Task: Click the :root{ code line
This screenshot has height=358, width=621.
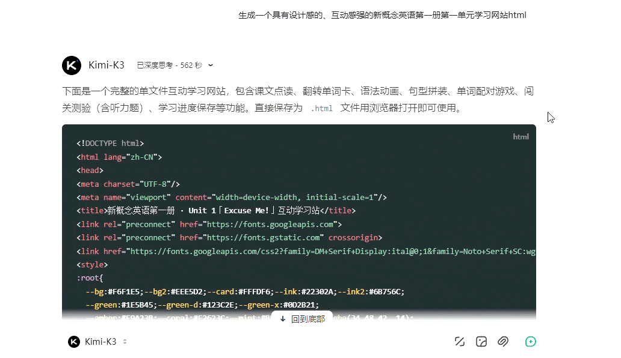Action: pos(90,278)
